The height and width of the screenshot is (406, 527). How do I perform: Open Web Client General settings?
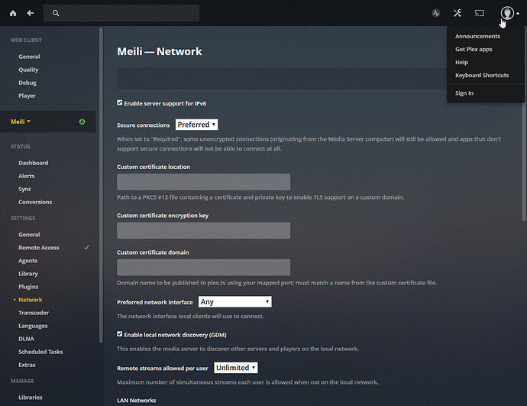29,57
